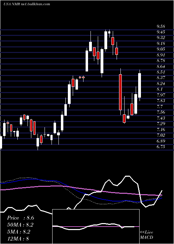
Task: Click the last white candlestick on the right
Action: point(140,85)
